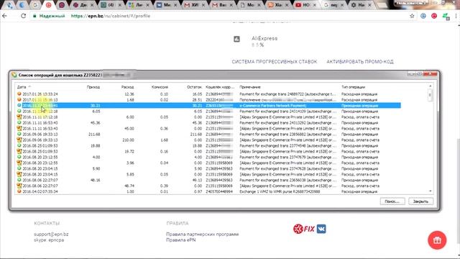The image size is (460, 259).
Task: Click the operations list scrollbar up arrow
Action: 430,86
